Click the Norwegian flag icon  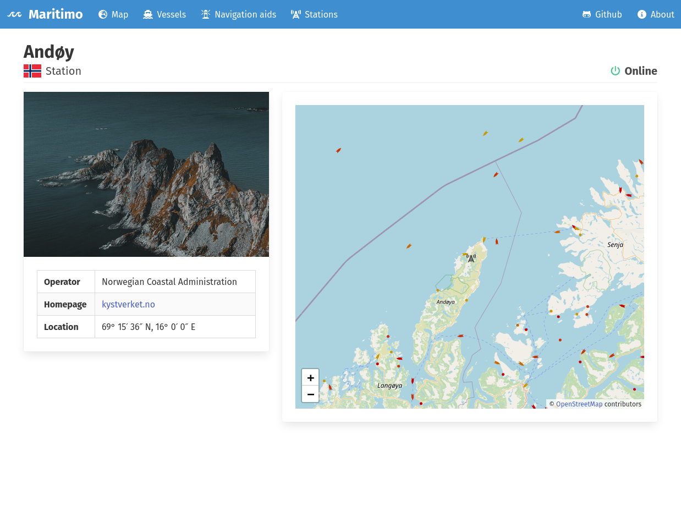[x=32, y=70]
